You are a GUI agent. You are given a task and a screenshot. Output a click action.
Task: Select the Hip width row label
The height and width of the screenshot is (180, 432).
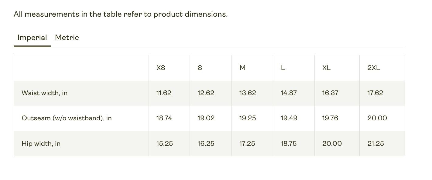tap(41, 144)
